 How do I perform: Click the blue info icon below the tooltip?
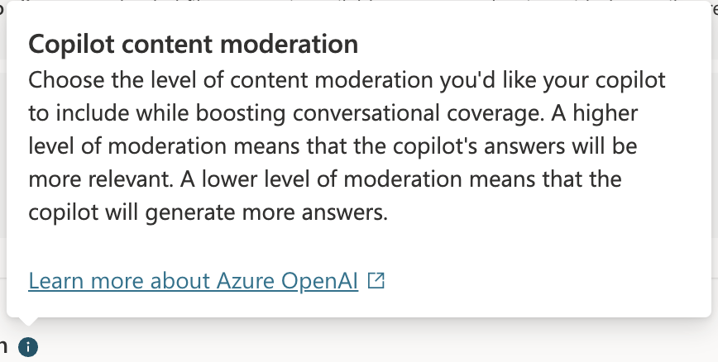28,347
